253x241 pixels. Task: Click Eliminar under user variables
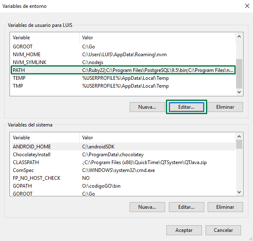225,107
